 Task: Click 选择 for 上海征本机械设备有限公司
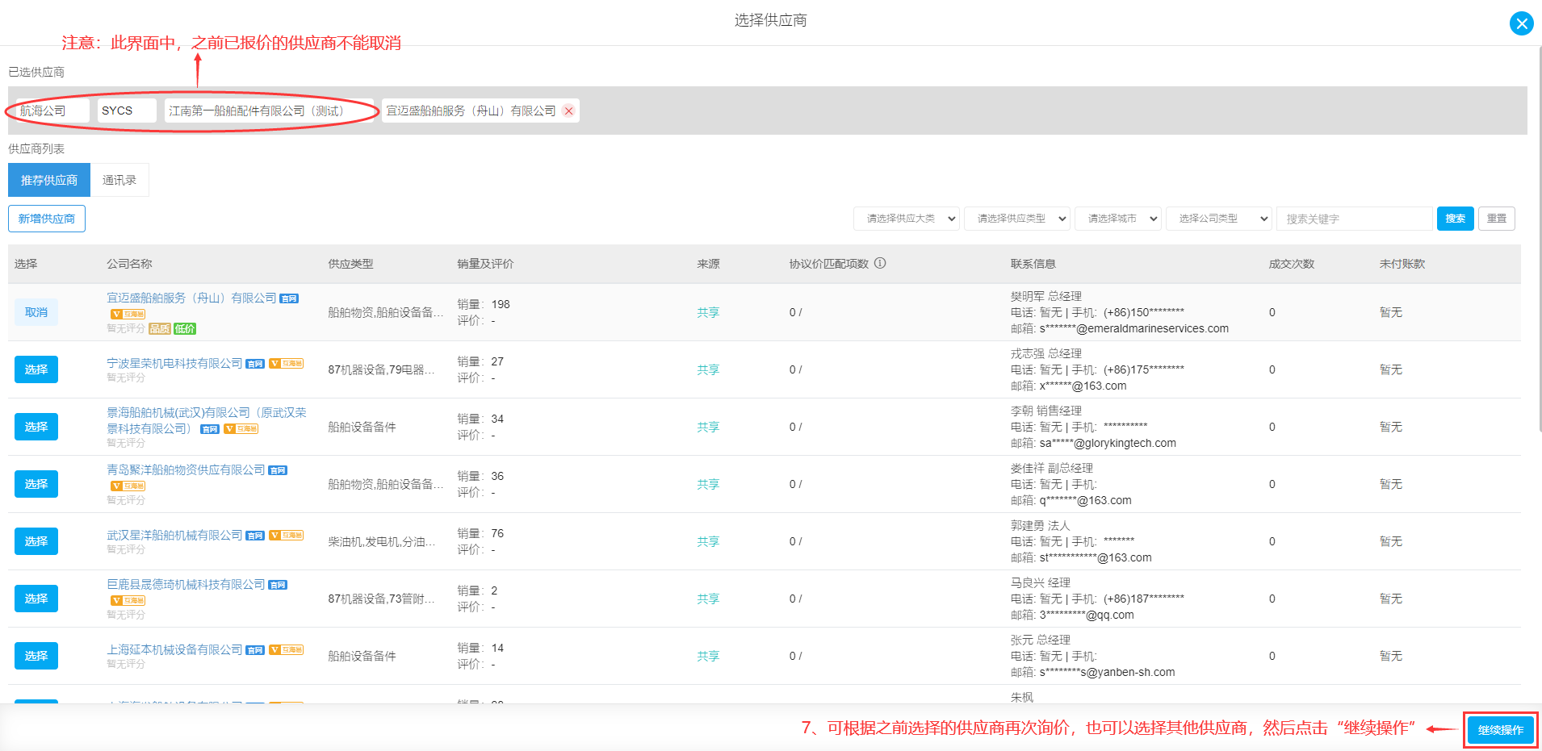tap(36, 656)
